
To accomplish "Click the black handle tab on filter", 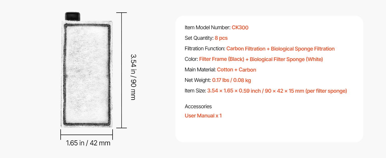I will tap(73, 16).
